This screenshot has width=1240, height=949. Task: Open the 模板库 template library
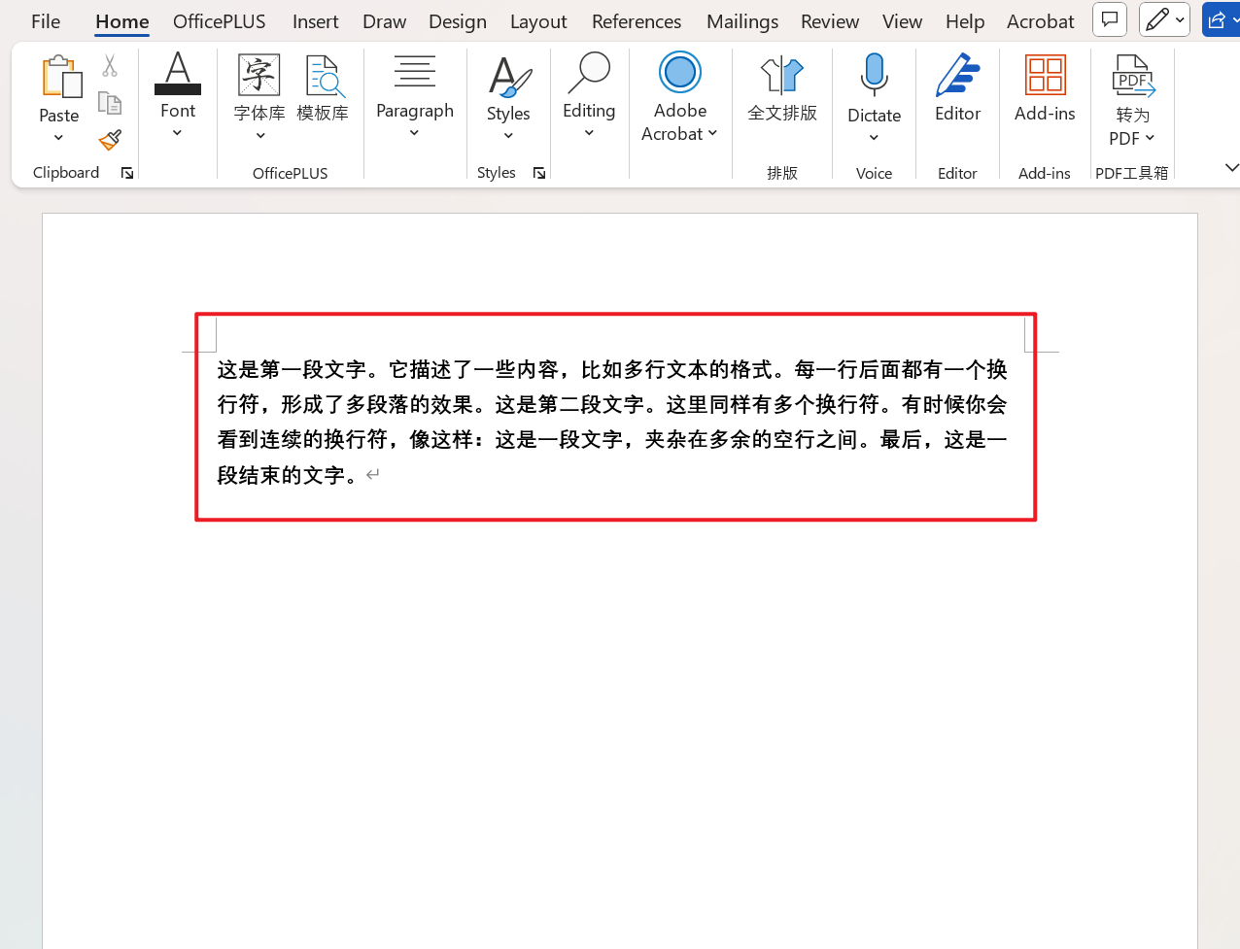pyautogui.click(x=322, y=88)
